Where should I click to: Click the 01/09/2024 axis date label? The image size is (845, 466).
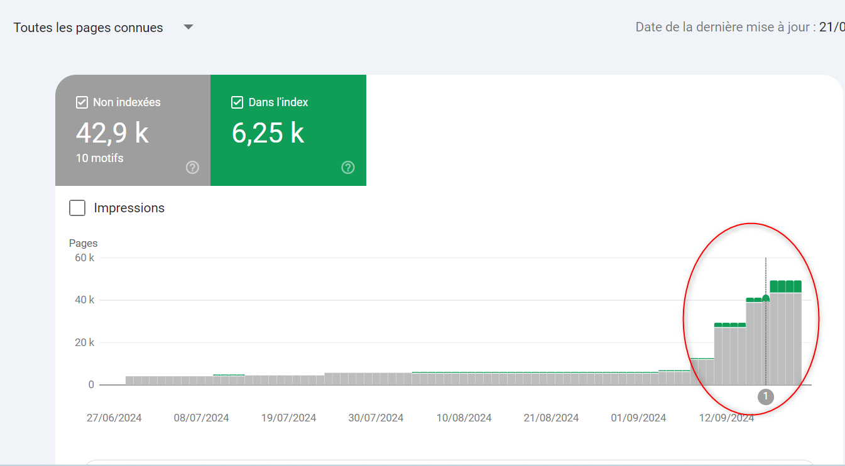(x=639, y=418)
